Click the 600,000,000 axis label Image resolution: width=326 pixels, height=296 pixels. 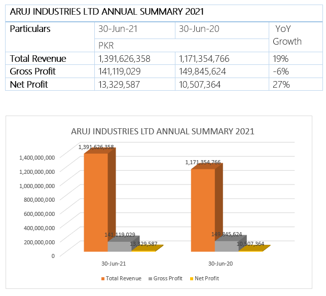[x=40, y=214]
